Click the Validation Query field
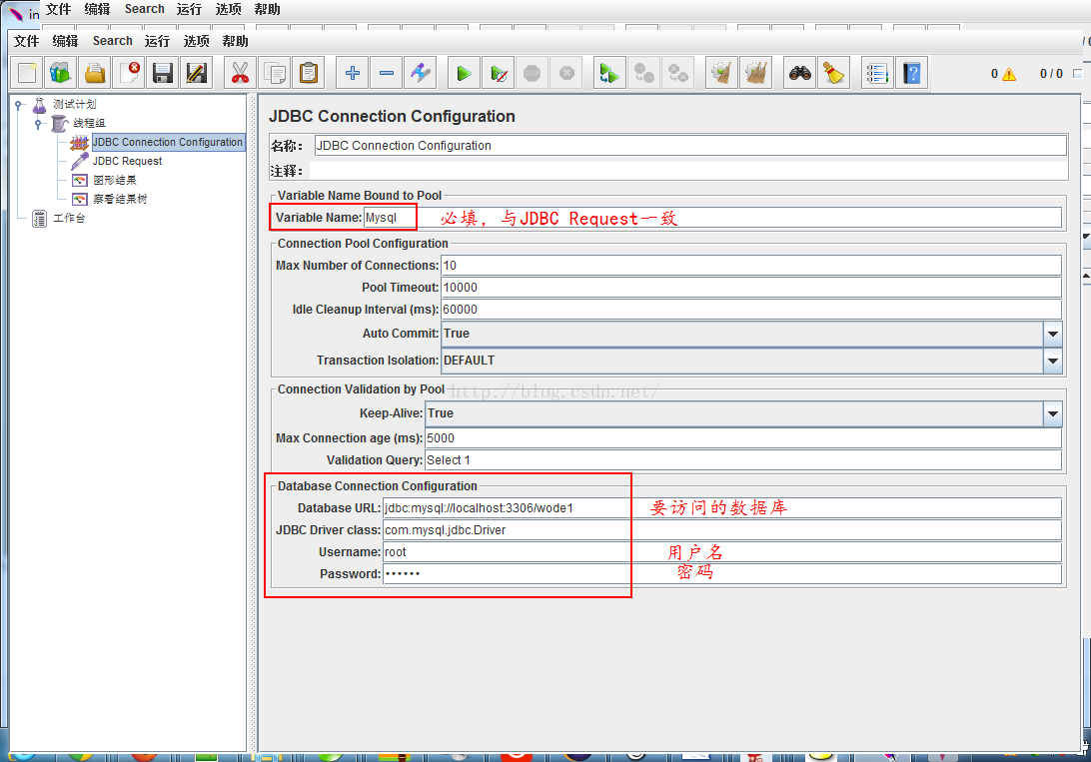The image size is (1091, 762). 743,460
